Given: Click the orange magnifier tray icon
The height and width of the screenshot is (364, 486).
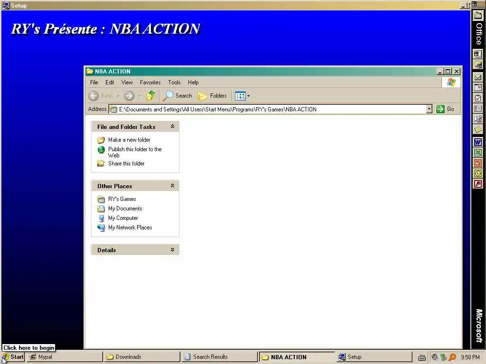Looking at the screenshot, I should pyautogui.click(x=452, y=357).
